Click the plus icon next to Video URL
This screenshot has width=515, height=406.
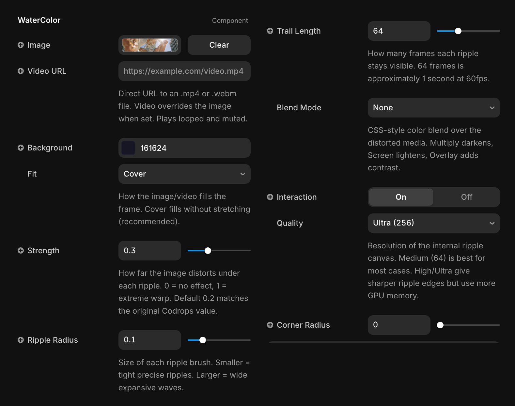(x=21, y=71)
